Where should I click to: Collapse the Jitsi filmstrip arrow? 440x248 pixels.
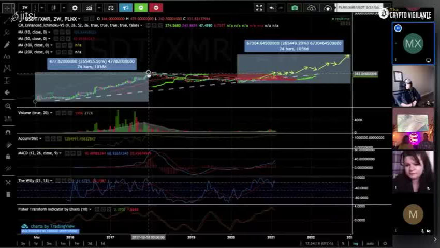435,239
